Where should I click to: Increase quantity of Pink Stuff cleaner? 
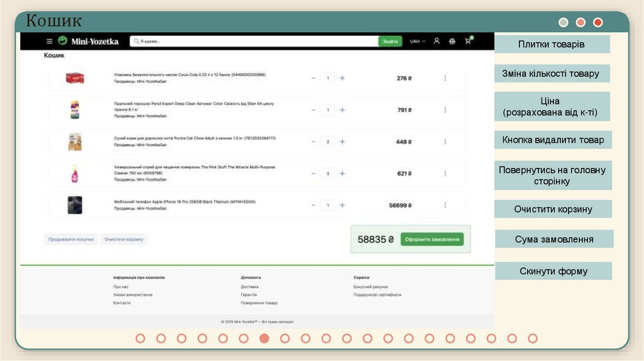(342, 174)
